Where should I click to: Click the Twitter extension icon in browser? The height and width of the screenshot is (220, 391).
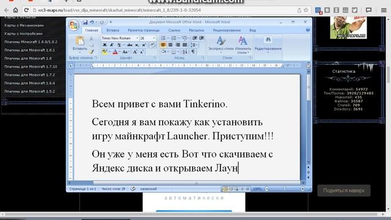354,10
